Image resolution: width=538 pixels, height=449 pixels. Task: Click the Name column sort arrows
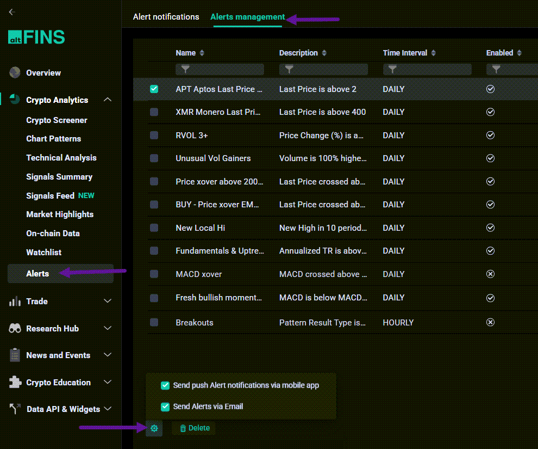[202, 53]
